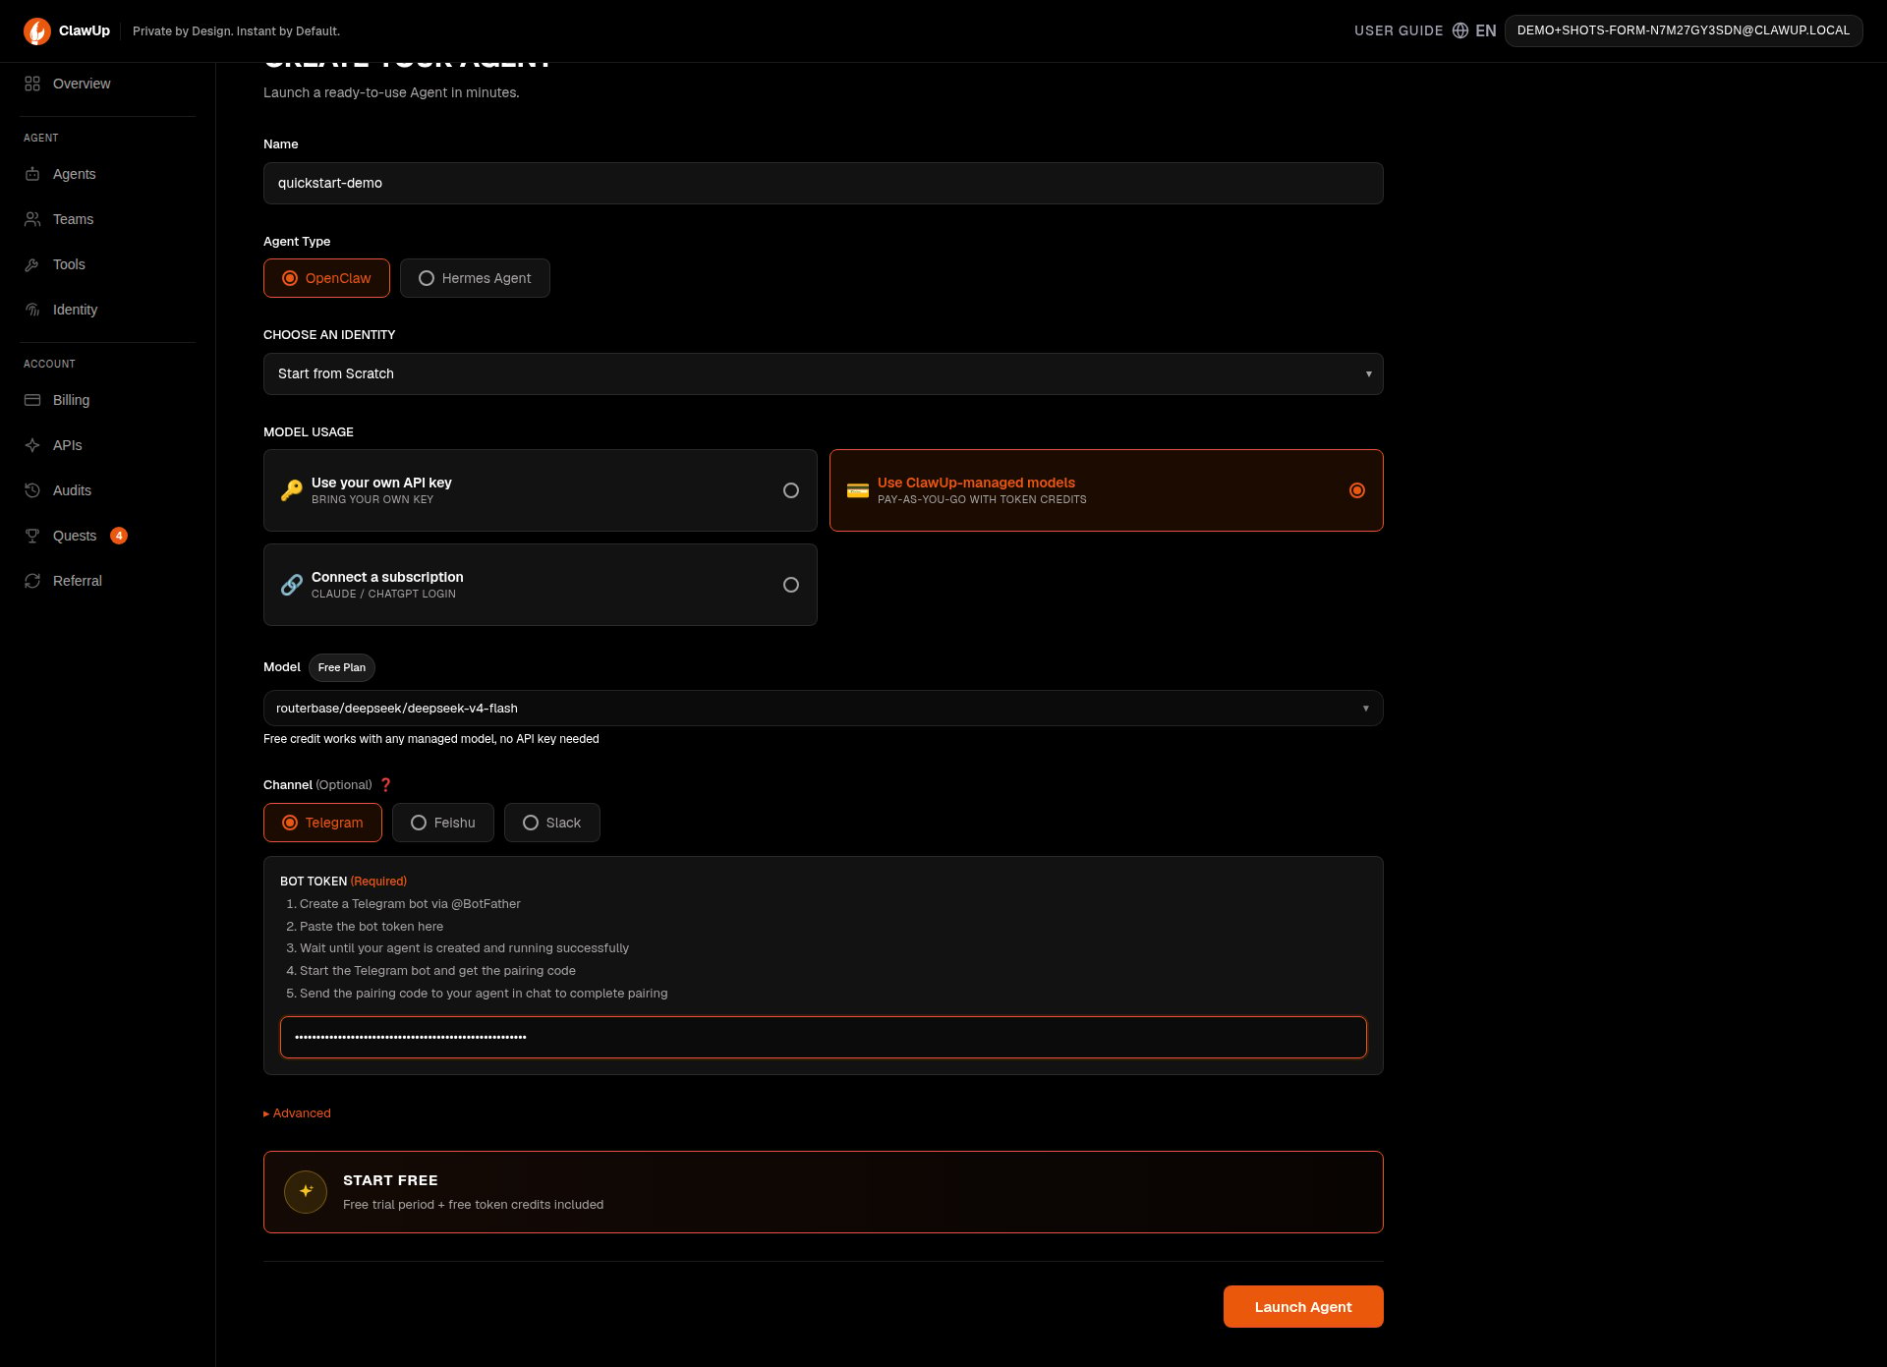This screenshot has height=1367, width=1887.
Task: Click the bot token password field
Action: click(824, 1037)
